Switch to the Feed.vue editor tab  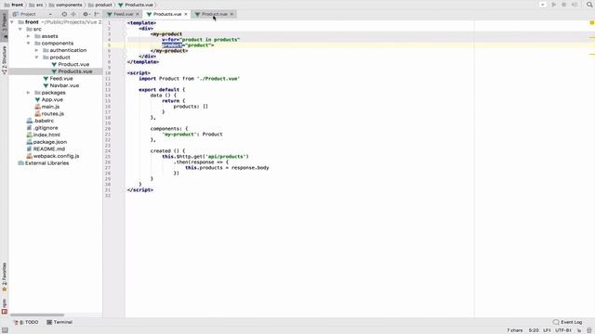(124, 14)
